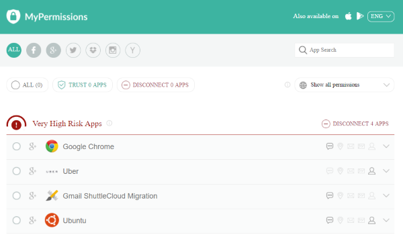403x245 pixels.
Task: Click profile permission icon in Uber row
Action: tap(371, 171)
